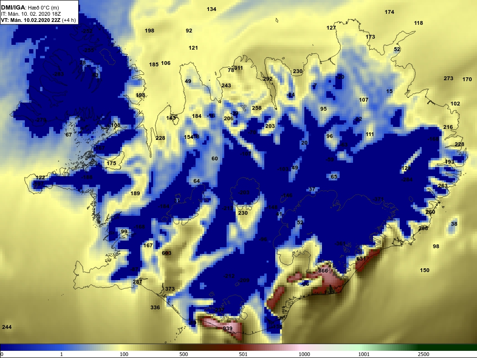477x358 pixels.
Task: Select the value 866
Action: [x=323, y=271]
